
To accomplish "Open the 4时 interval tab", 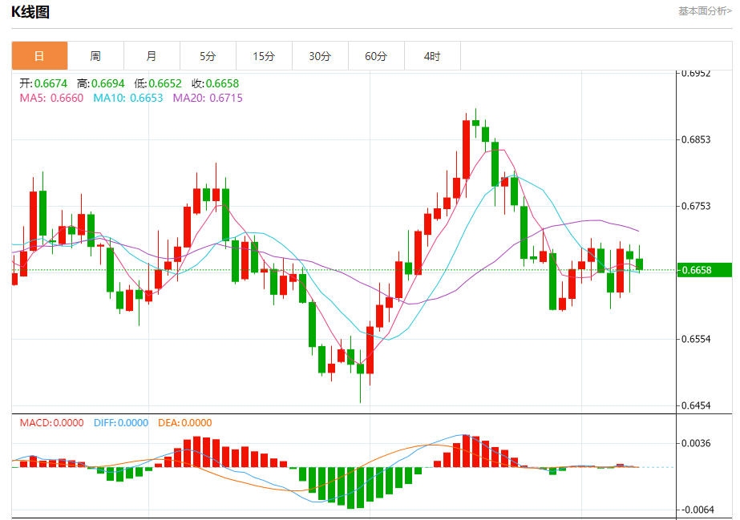I will pos(433,56).
